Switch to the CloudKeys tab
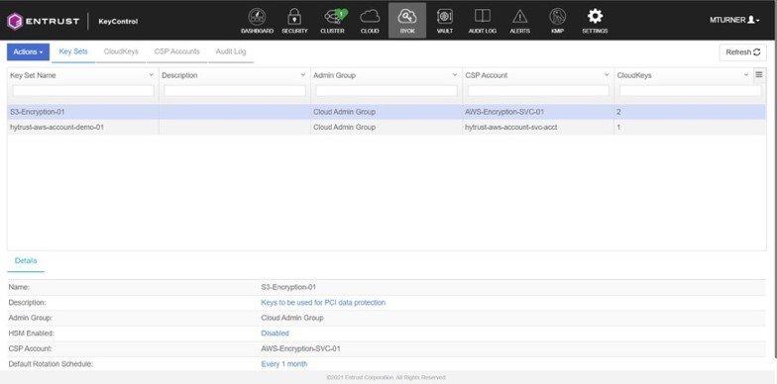The height and width of the screenshot is (384, 777). pyautogui.click(x=121, y=51)
